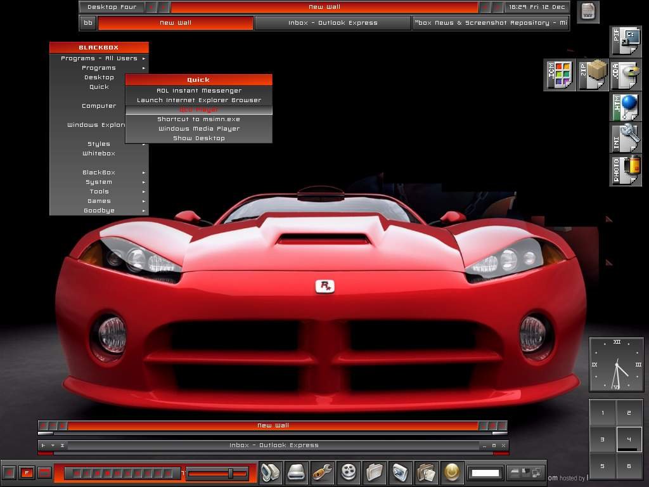649x487 pixels.
Task: Expand the System submenu
Action: tap(99, 182)
